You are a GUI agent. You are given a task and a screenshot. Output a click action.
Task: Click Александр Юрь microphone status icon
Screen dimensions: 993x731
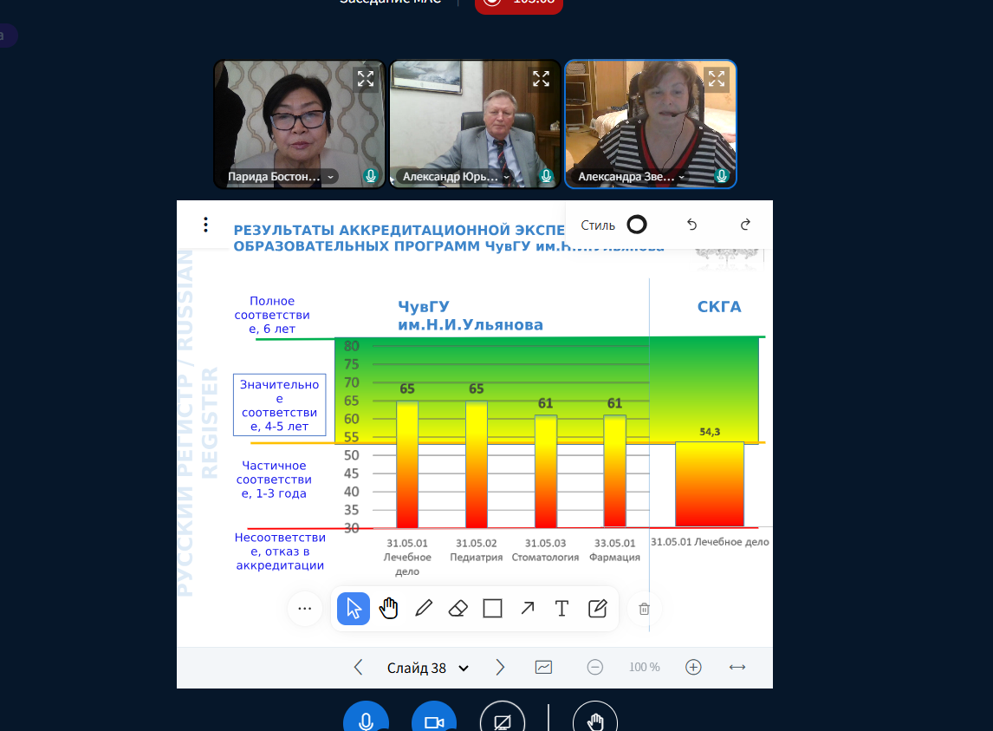pos(547,176)
